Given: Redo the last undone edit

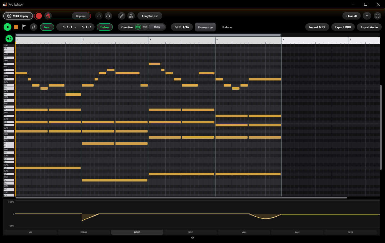Looking at the screenshot, I should (108, 16).
